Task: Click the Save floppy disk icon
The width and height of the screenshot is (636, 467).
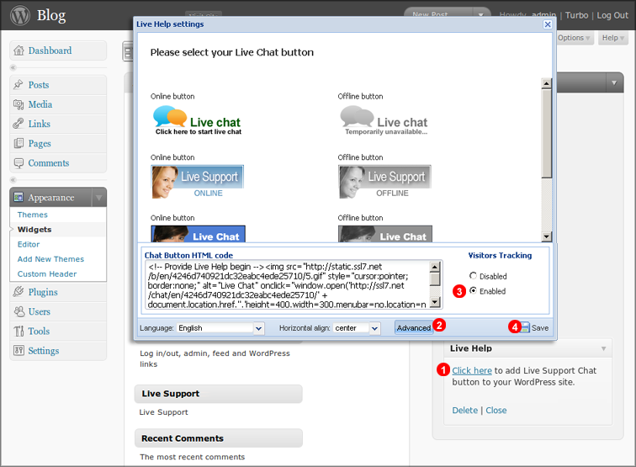Action: (x=525, y=327)
